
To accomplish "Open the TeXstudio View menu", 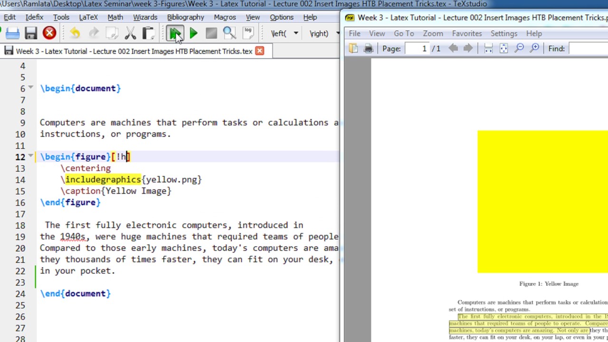I will pyautogui.click(x=253, y=17).
